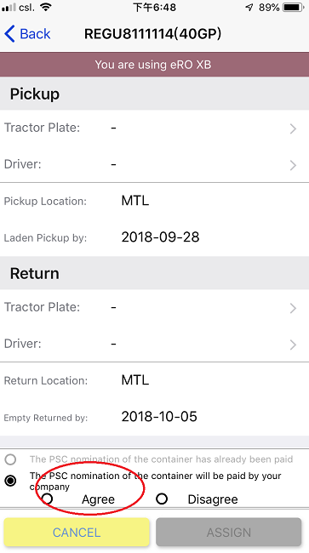Image resolution: width=309 pixels, height=553 pixels.
Task: Choose the Disagree radio option
Action: point(162,499)
